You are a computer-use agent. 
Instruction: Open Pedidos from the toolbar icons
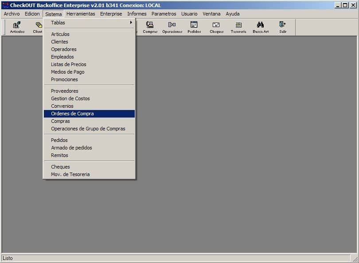click(194, 27)
